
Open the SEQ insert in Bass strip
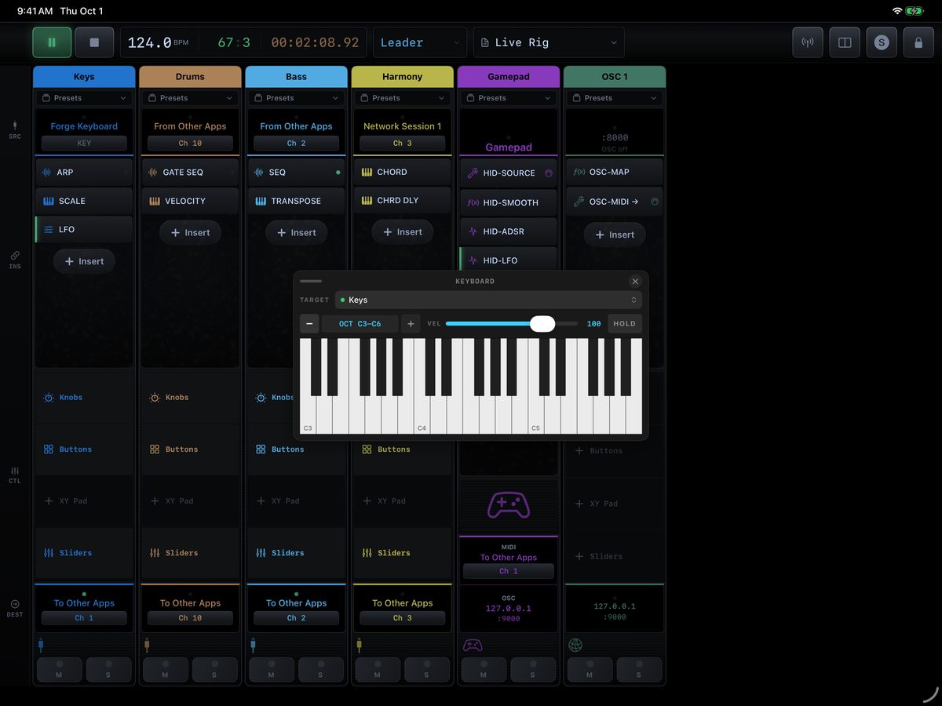[296, 172]
